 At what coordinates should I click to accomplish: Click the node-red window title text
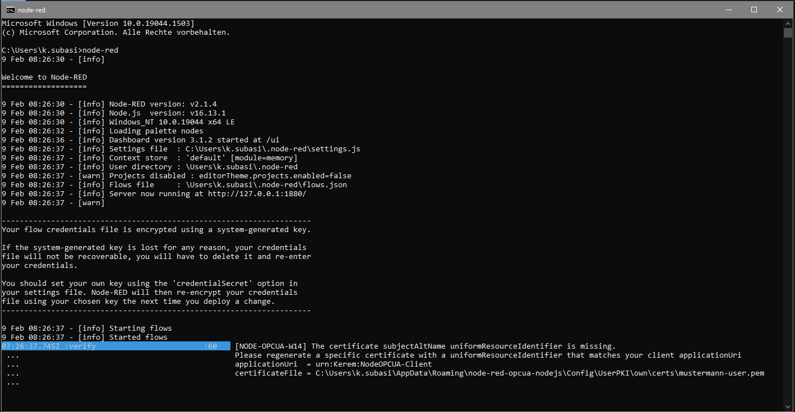31,10
